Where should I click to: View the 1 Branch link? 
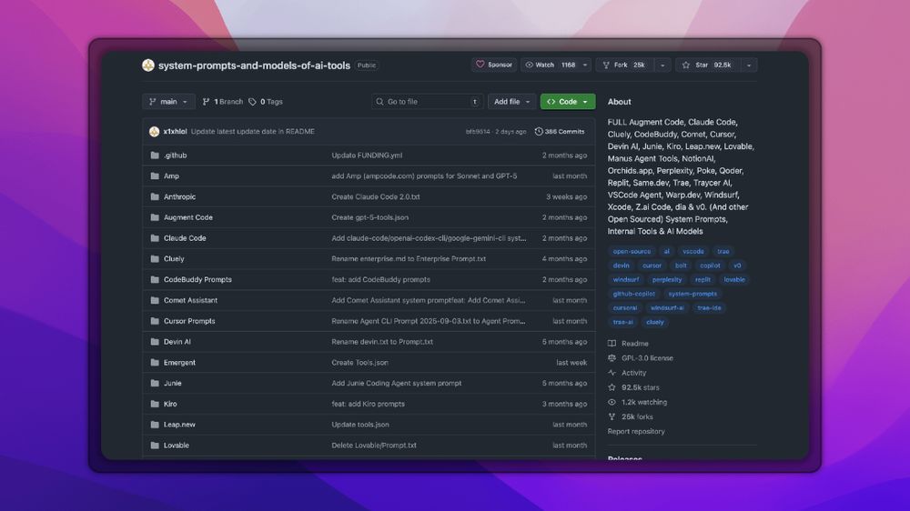click(x=223, y=102)
